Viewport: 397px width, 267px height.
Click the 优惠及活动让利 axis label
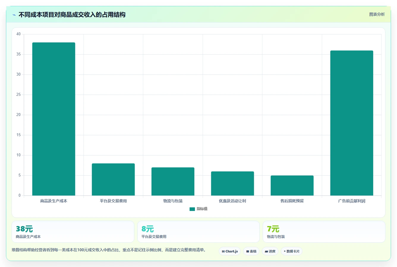tap(232, 201)
